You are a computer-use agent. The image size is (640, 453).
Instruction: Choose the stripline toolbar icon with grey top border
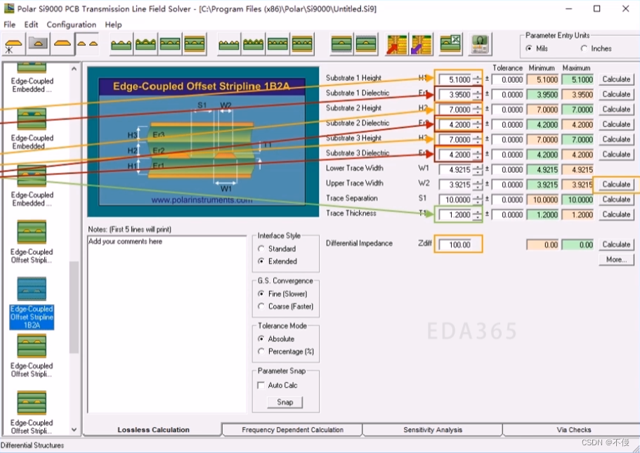point(366,44)
